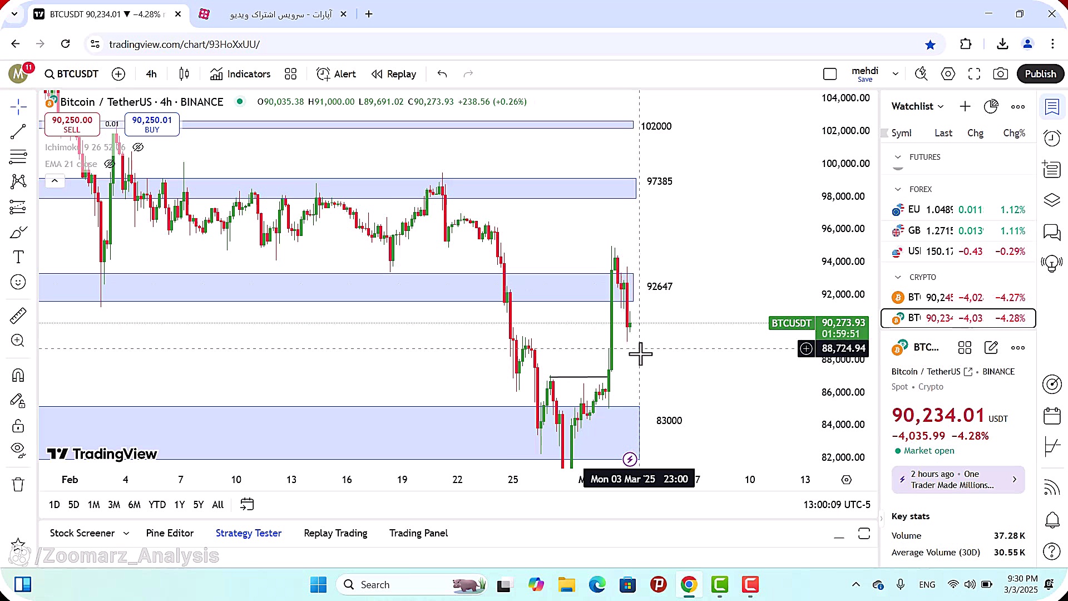Open mehdi layout dropdown arrow

895,74
